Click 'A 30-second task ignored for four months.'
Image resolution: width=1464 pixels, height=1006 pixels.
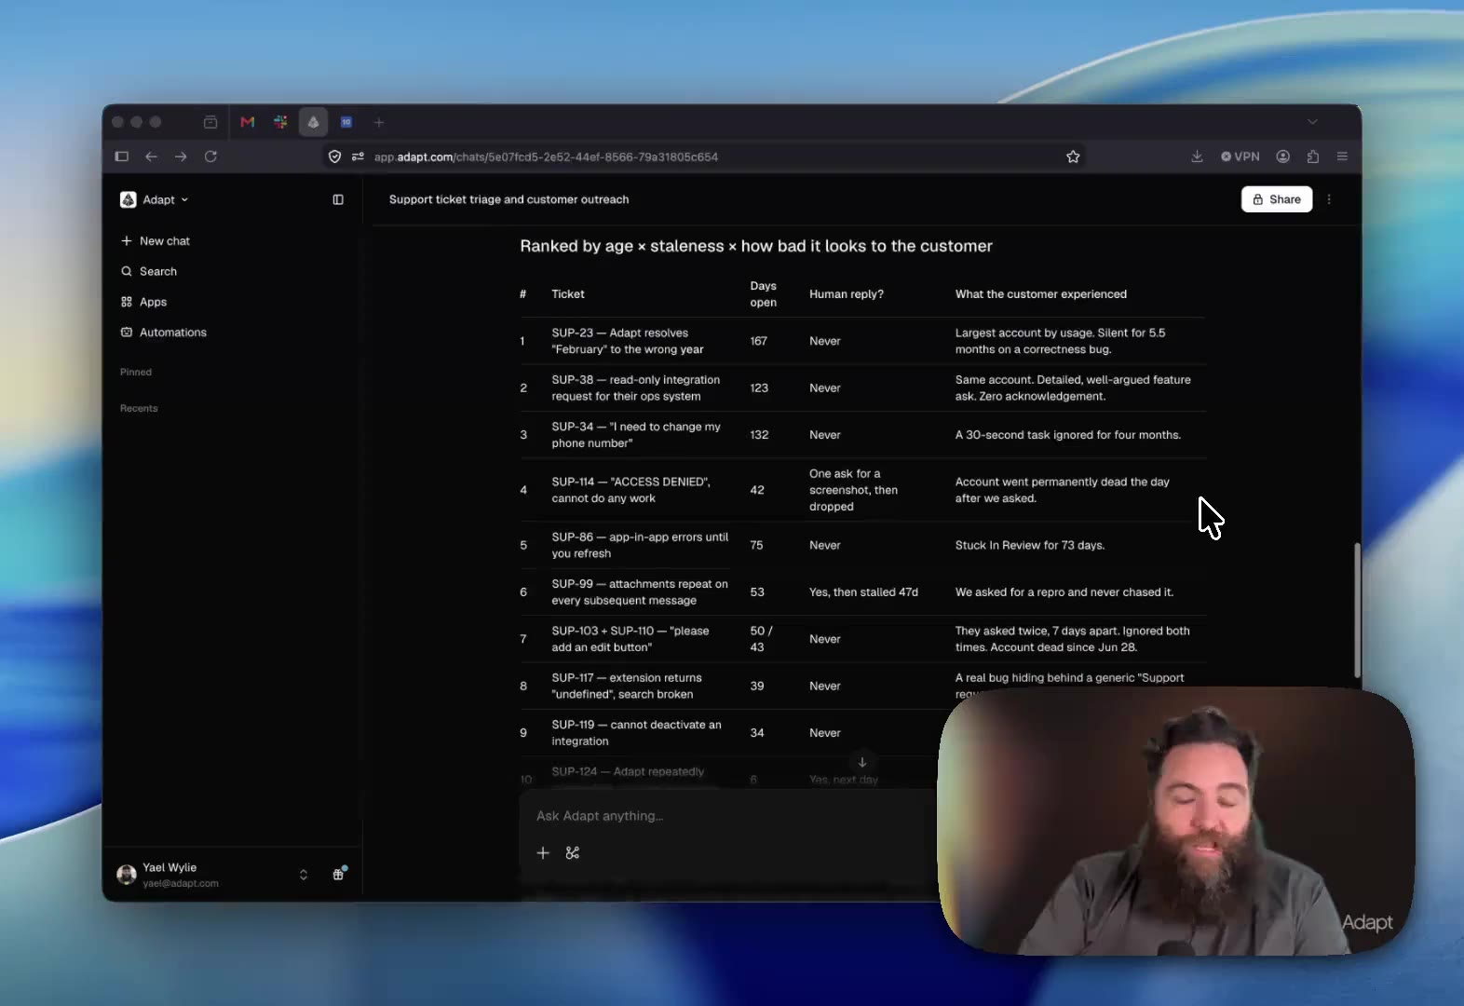1068,435
